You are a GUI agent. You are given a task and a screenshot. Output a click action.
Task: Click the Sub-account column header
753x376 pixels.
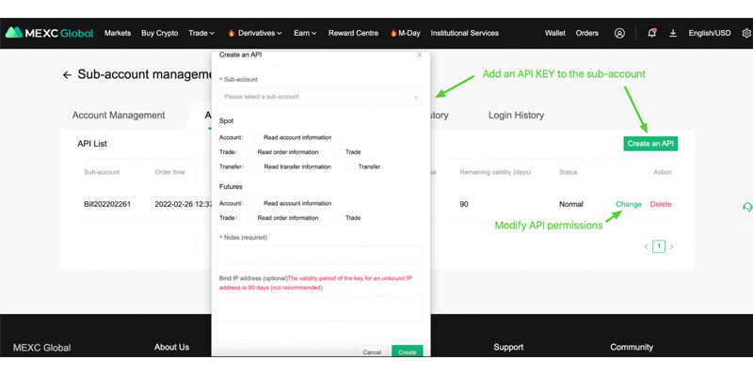coord(102,172)
